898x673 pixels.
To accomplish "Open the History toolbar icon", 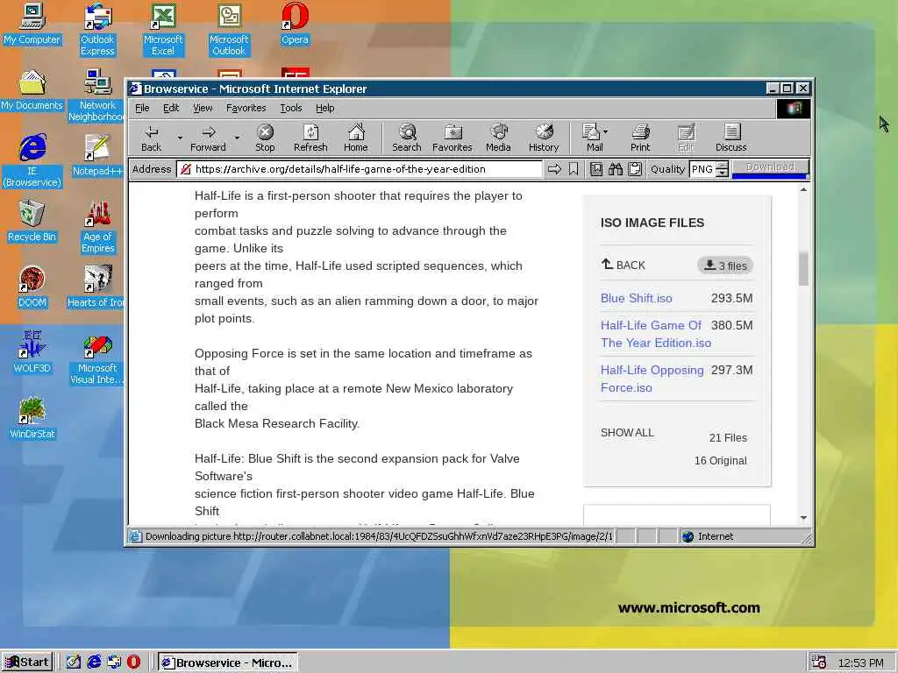I will [544, 138].
